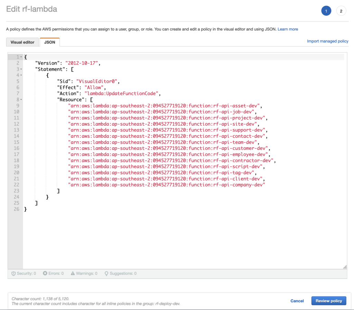Screen dimensions: 354x310
Task: Click the rf-api-script-dev ARN line
Action: (x=165, y=167)
